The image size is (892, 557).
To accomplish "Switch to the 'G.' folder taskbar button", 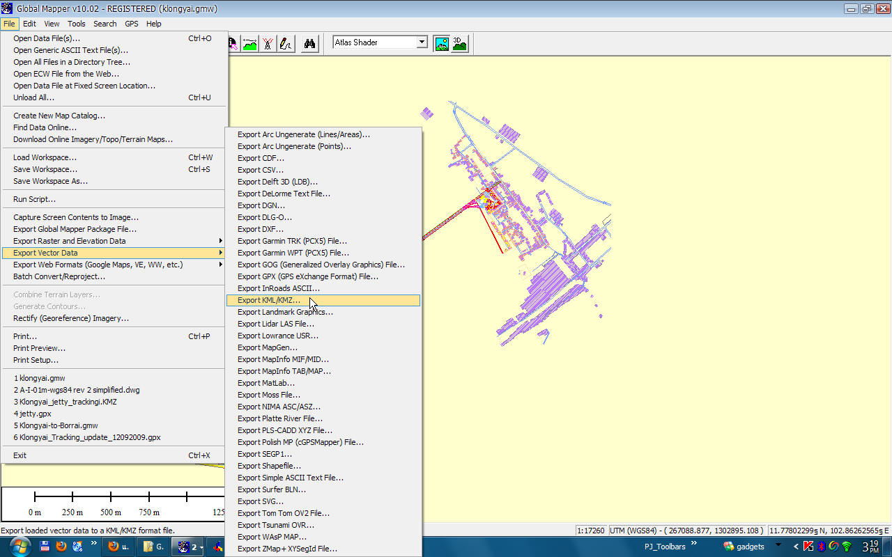I will click(153, 547).
